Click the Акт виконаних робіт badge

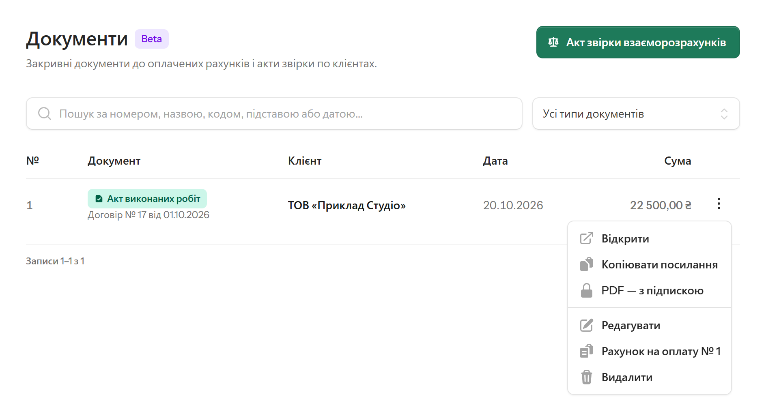(147, 199)
